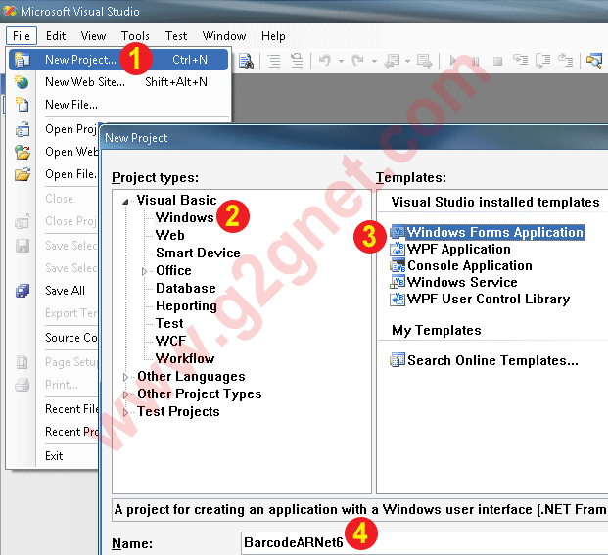Click the Step Out toolbar icon

(x=565, y=61)
